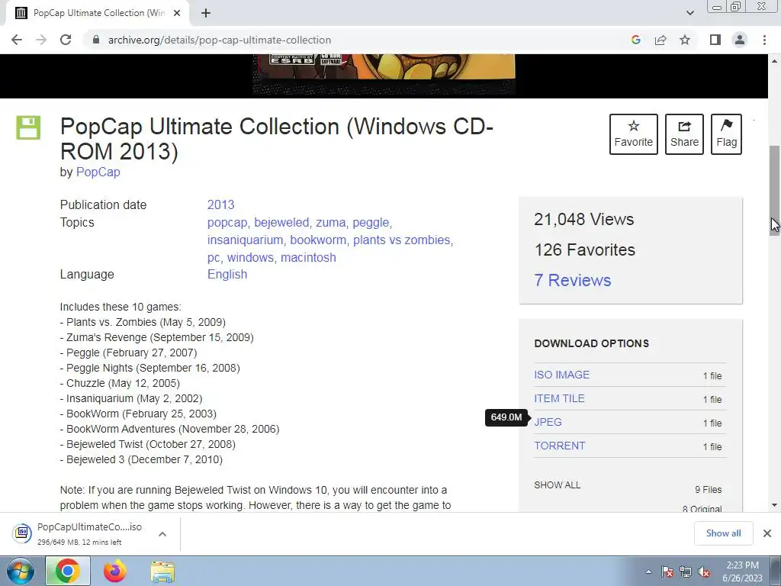This screenshot has width=781, height=586.
Task: Open the pc topic link
Action: coord(214,258)
